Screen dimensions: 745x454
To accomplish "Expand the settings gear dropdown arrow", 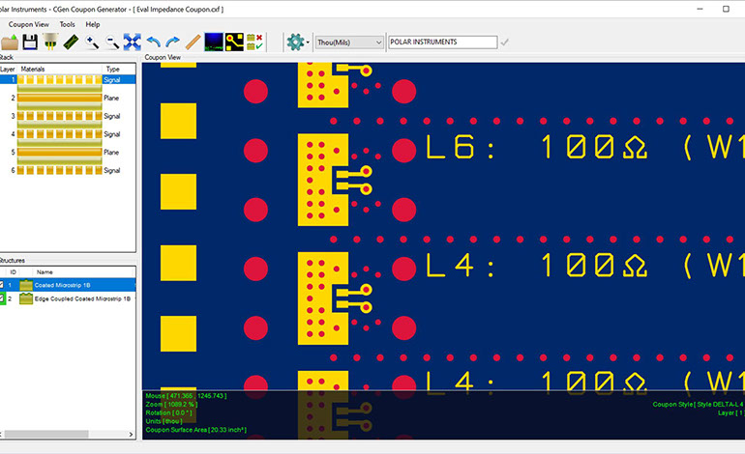I will (x=308, y=43).
